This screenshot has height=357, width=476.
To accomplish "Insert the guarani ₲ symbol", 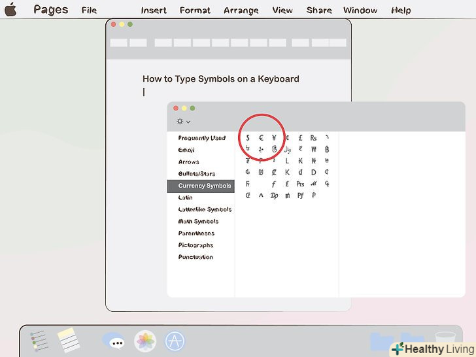I will coord(248,172).
